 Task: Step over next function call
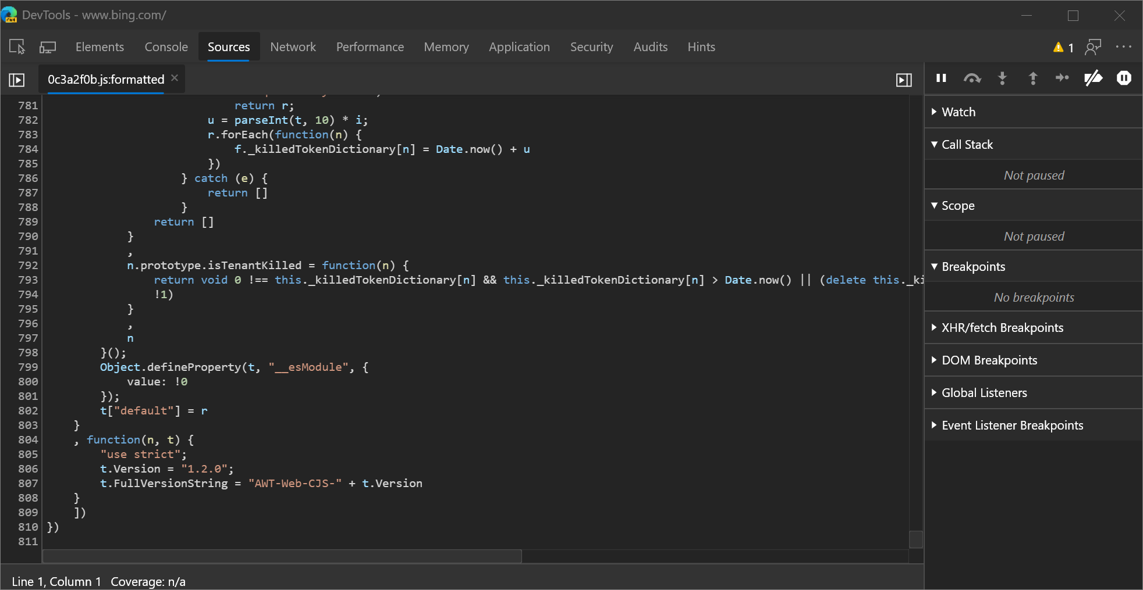972,78
